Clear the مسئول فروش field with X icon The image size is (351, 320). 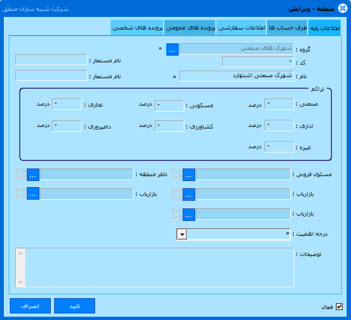(177, 174)
